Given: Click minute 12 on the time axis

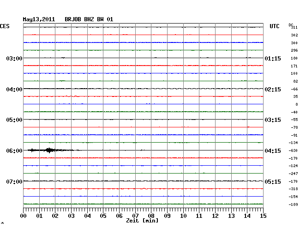Looking at the screenshot, I should pos(215,216).
